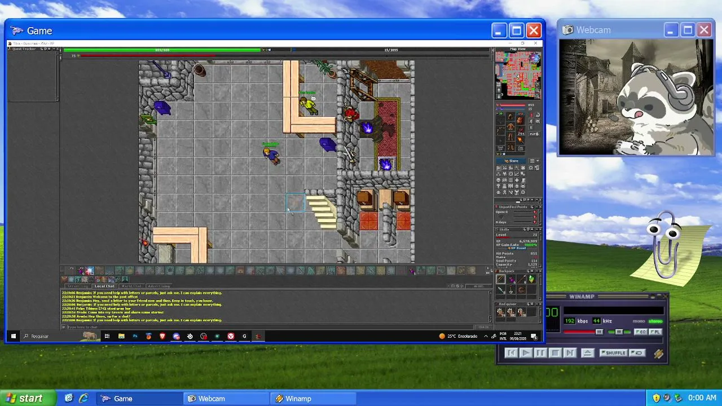Stop playback in Winamp
Viewport: 722px width, 406px height.
click(x=554, y=353)
